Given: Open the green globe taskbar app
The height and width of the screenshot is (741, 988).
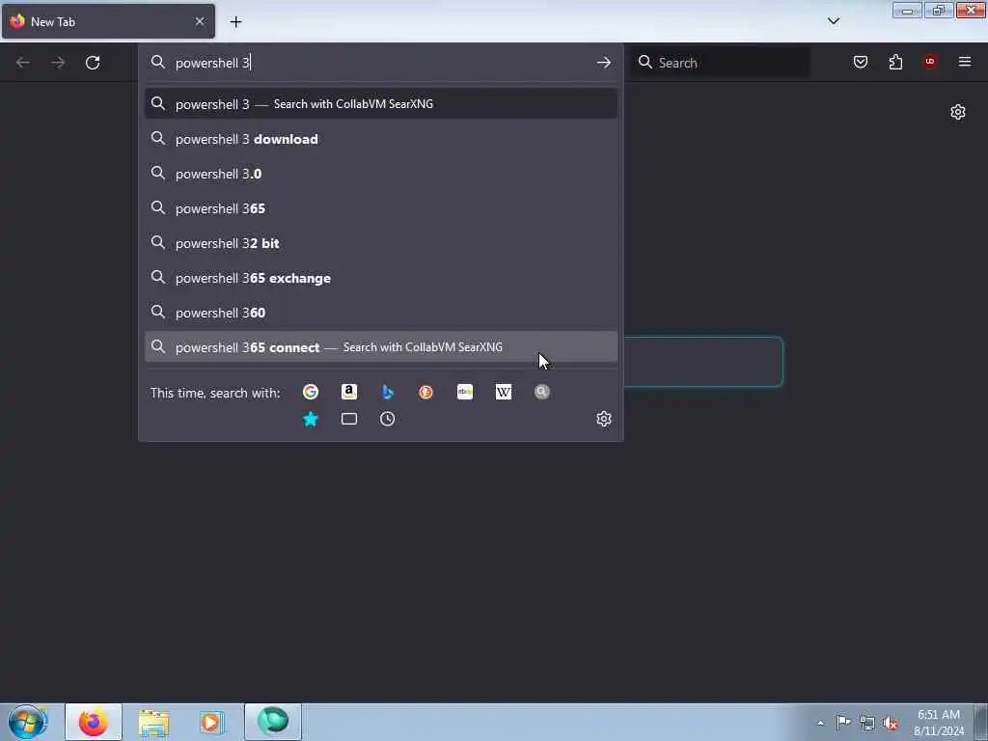Looking at the screenshot, I should (x=273, y=722).
